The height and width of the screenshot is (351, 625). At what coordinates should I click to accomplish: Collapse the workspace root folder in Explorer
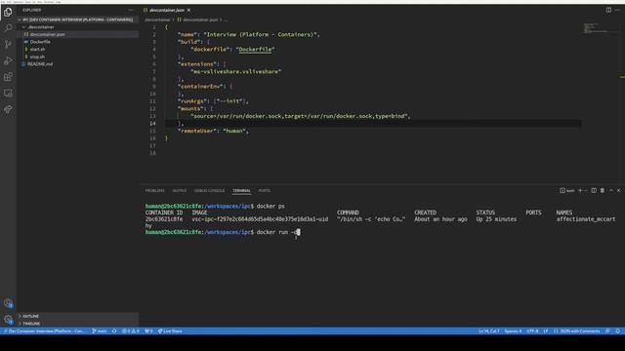pyautogui.click(x=78, y=19)
